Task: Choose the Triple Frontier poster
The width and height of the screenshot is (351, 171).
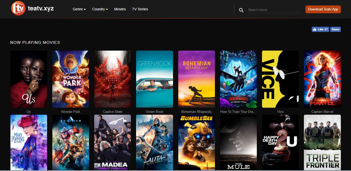Action: (322, 142)
